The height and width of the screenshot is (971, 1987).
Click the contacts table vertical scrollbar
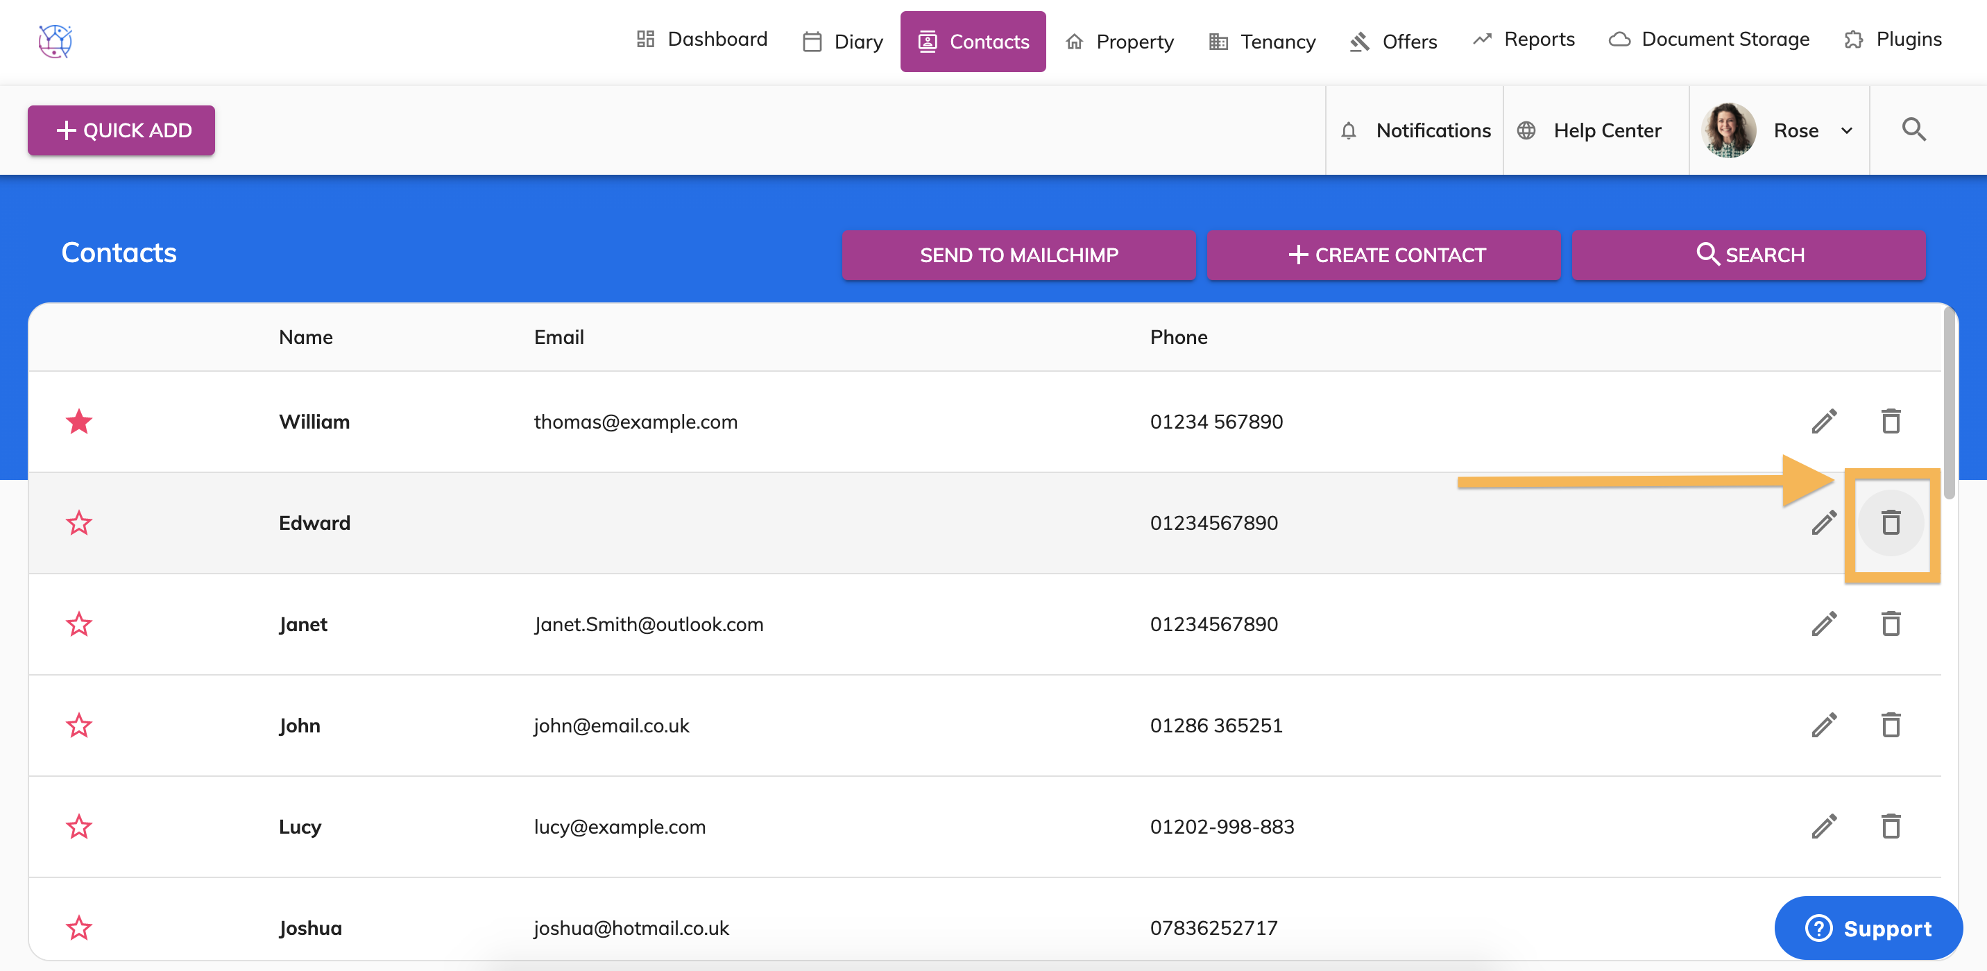[1948, 401]
